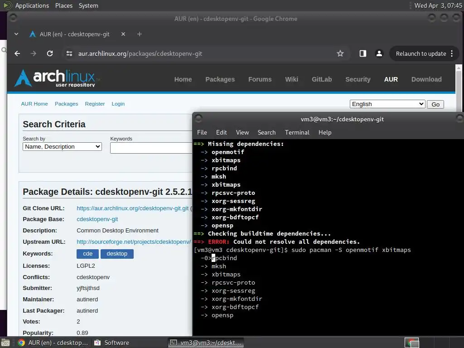Open the English language dropdown
The width and height of the screenshot is (464, 348).
click(x=387, y=104)
